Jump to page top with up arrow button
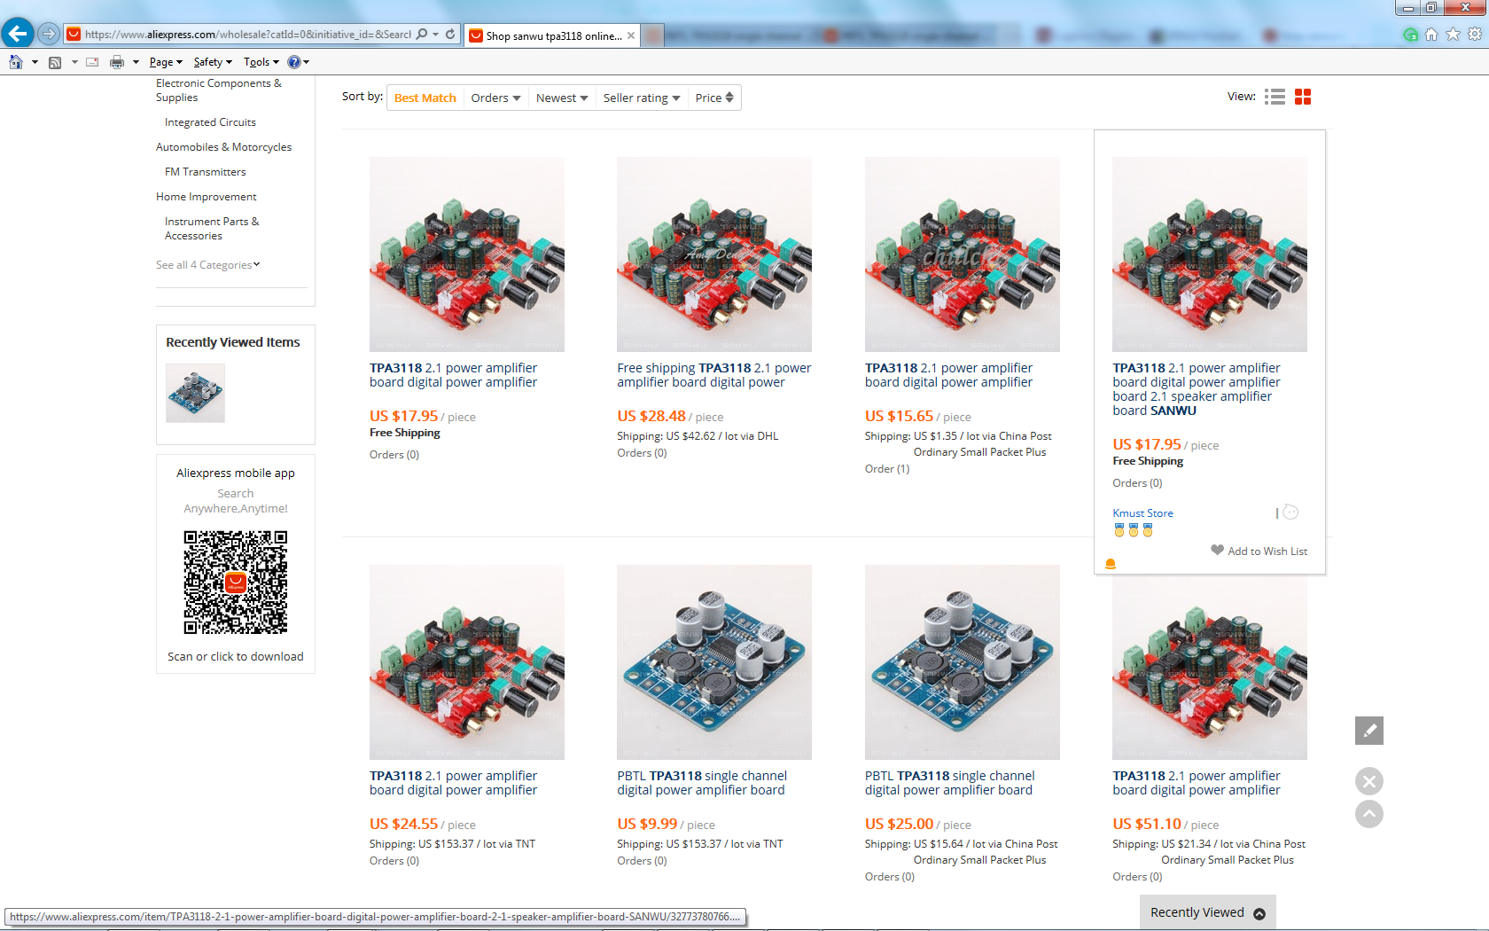The width and height of the screenshot is (1489, 931). click(x=1369, y=814)
